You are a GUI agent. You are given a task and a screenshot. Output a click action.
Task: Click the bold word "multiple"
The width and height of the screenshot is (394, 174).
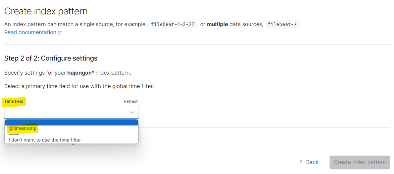(x=217, y=24)
